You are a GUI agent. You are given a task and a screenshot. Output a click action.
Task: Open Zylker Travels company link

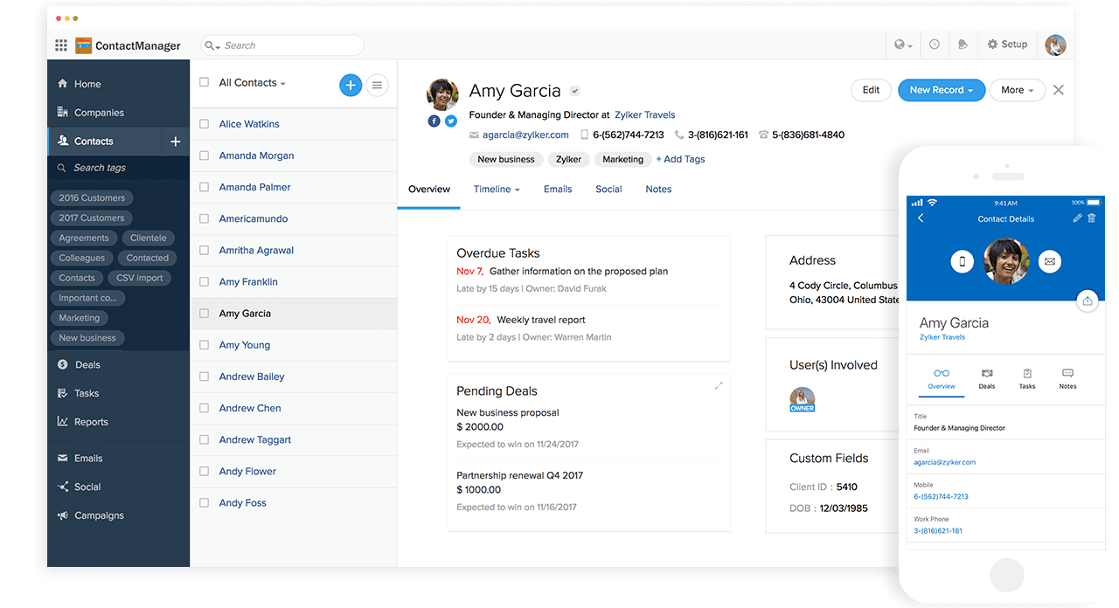click(645, 114)
